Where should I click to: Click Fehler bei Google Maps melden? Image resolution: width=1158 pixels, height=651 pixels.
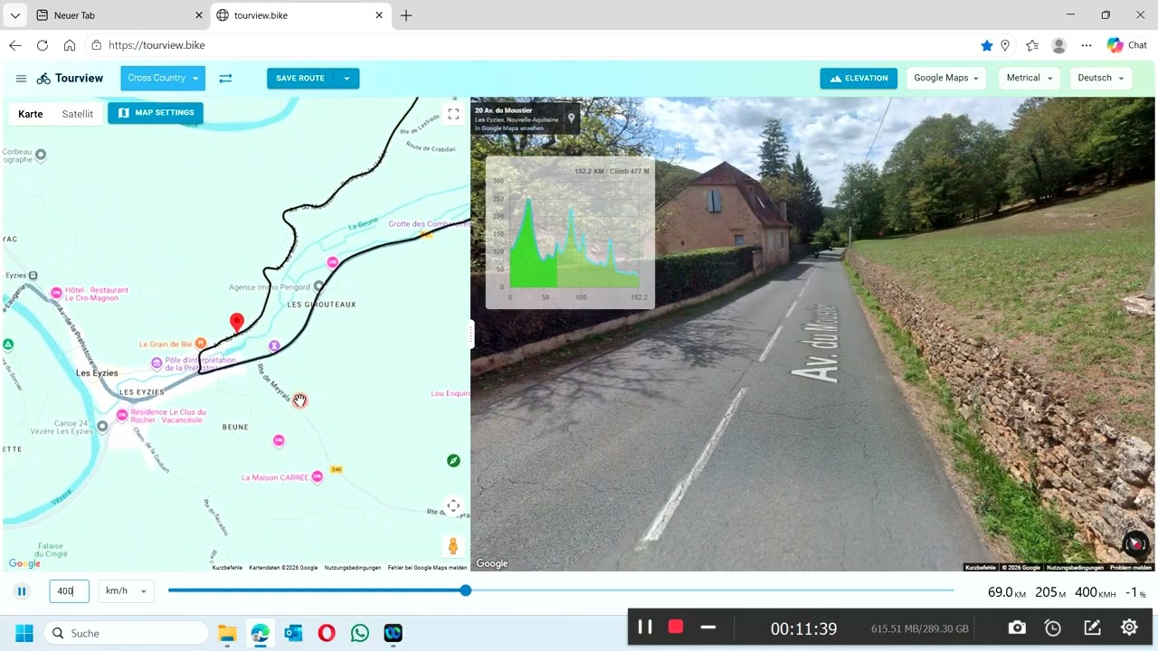[x=427, y=568]
